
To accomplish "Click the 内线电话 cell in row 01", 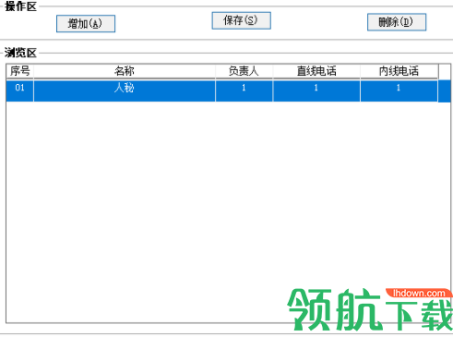I will pos(399,90).
